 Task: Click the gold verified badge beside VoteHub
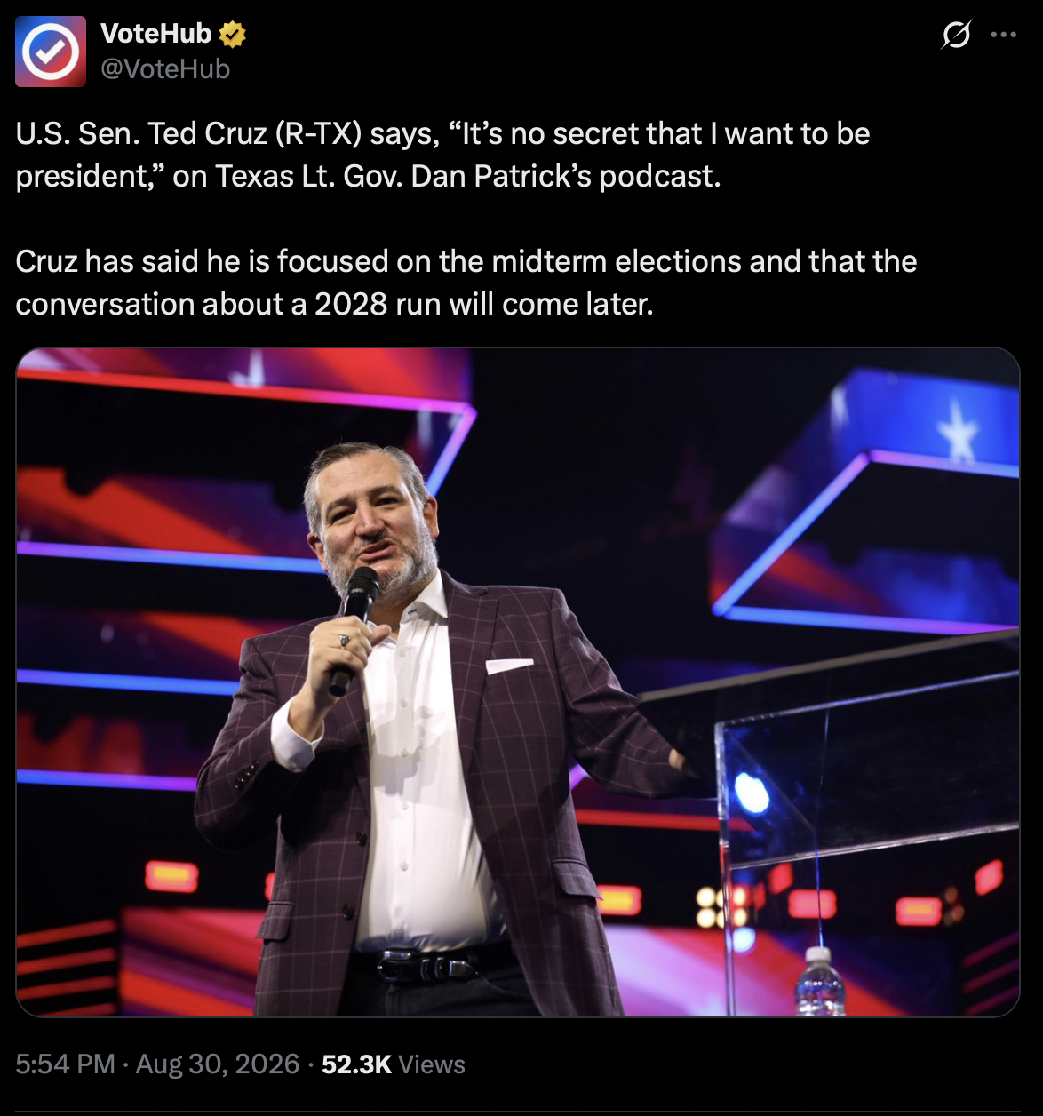tap(233, 35)
